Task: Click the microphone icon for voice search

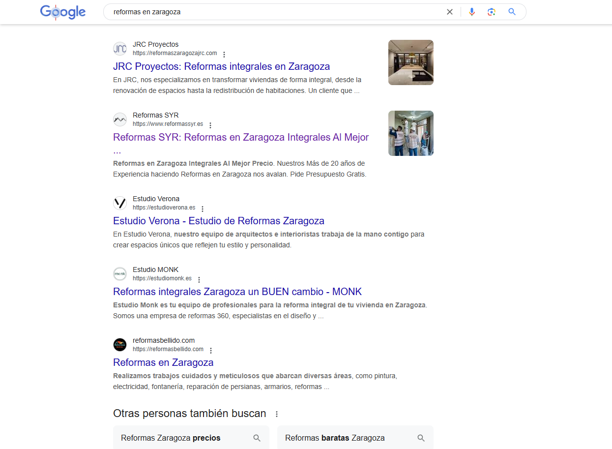Action: coord(471,11)
